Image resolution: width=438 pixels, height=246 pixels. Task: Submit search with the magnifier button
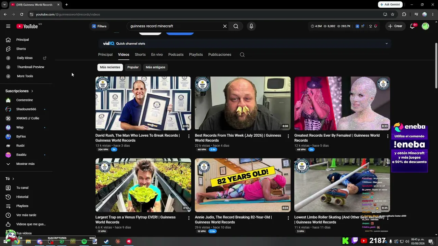(236, 26)
